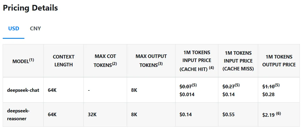The height and width of the screenshot is (130, 305).
Task: Select the deepseek-chat model name cell
Action: (23, 90)
